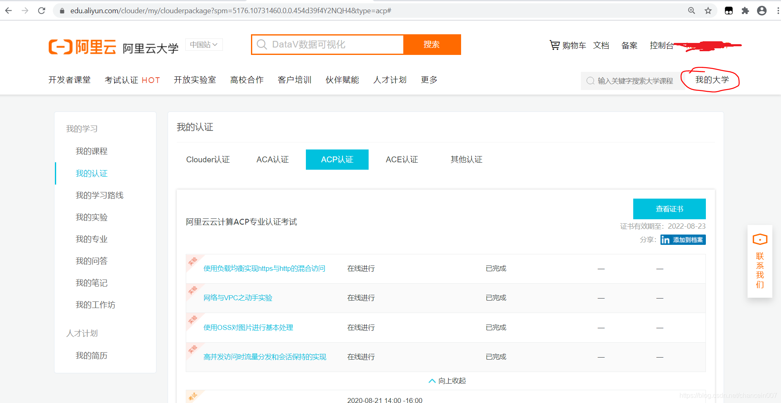The image size is (781, 403).
Task: Click the magnifier in the DataV search box
Action: tap(262, 45)
